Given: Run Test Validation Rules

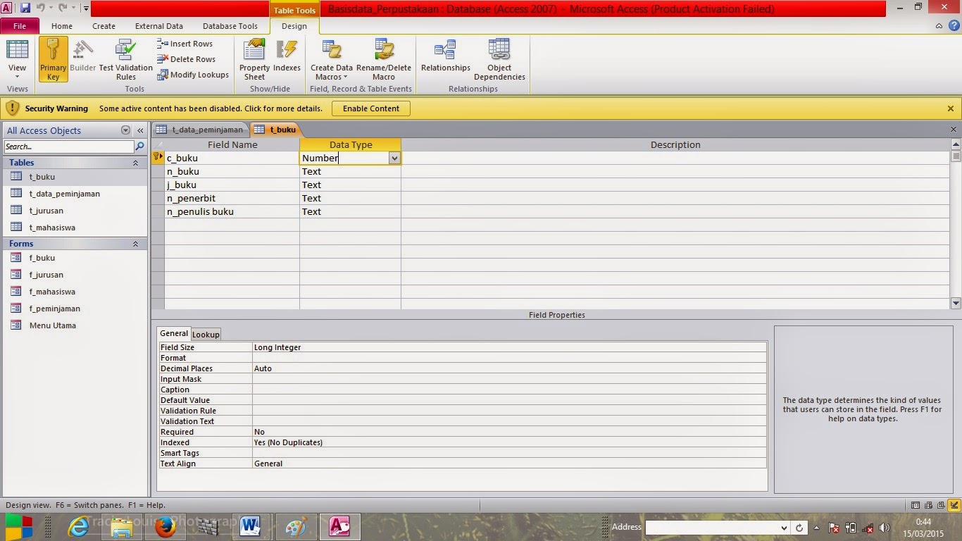Looking at the screenshot, I should [126, 58].
